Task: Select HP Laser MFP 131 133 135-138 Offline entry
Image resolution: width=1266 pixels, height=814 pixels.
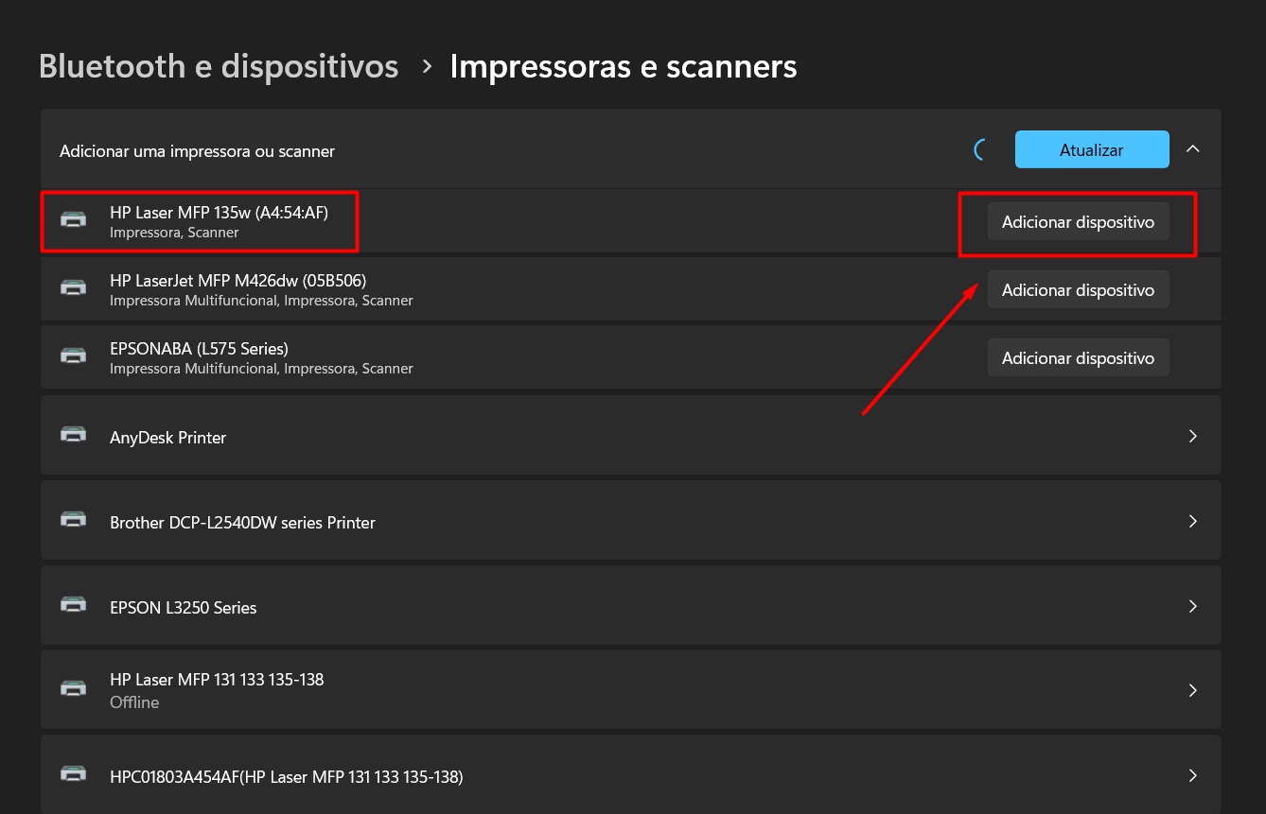Action: tap(217, 690)
